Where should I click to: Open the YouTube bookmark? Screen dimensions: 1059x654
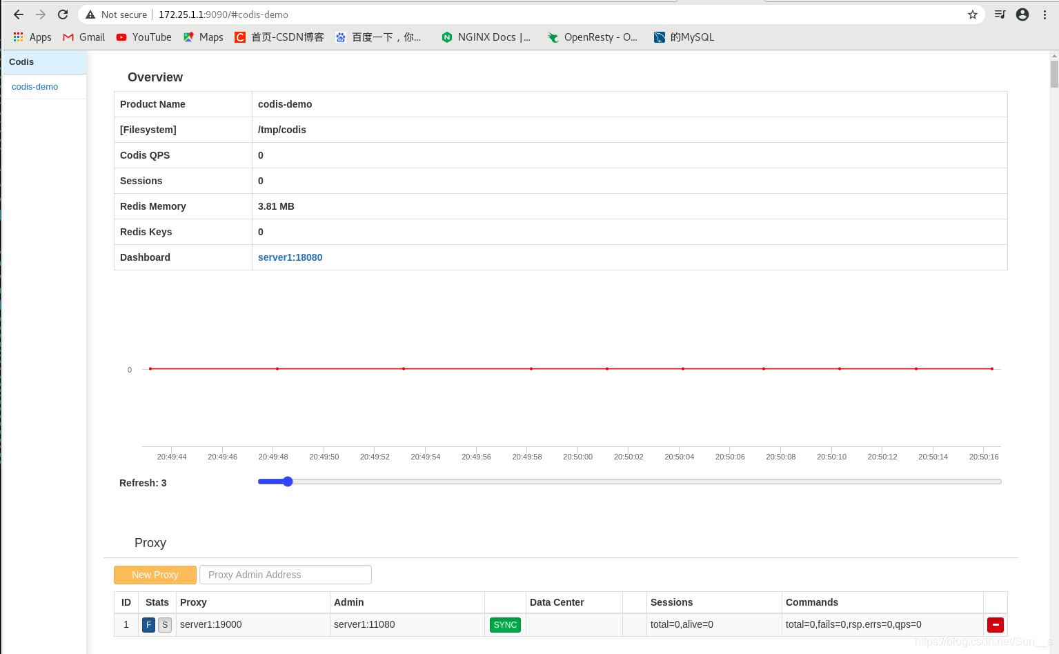pyautogui.click(x=143, y=37)
